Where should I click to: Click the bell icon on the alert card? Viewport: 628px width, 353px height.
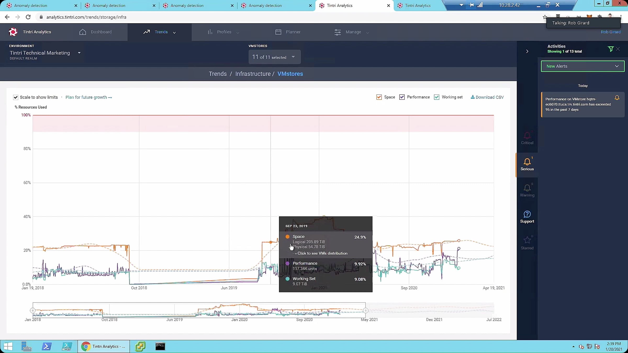tap(617, 98)
